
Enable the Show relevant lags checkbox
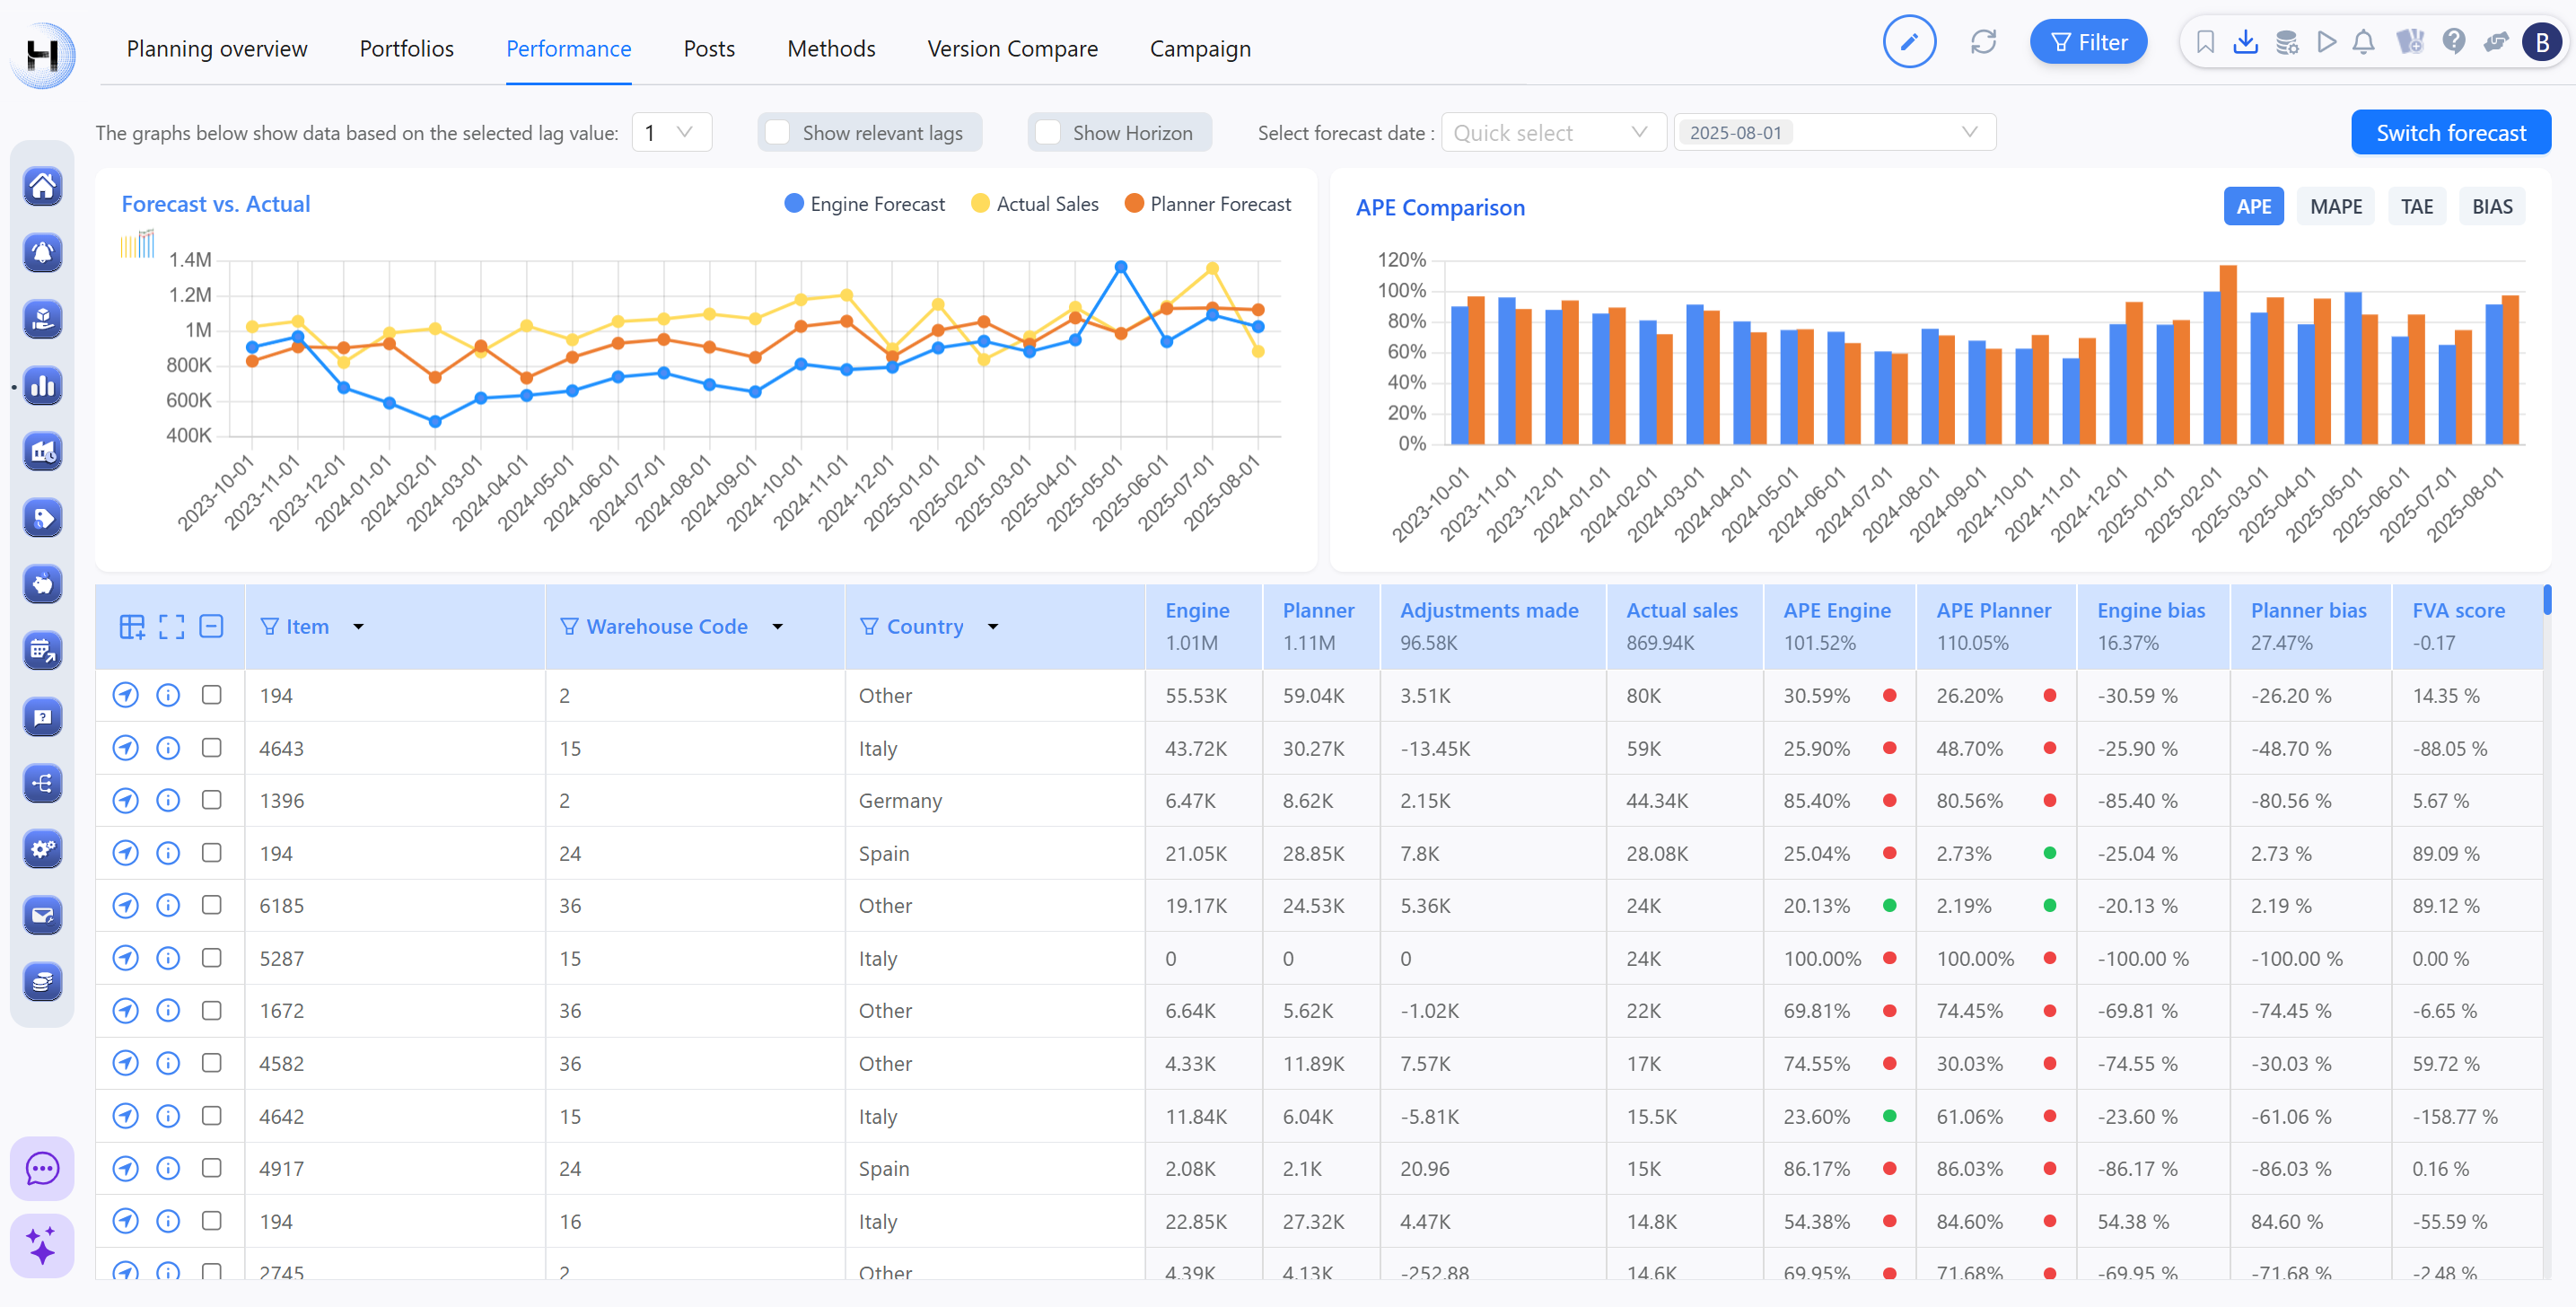[778, 133]
